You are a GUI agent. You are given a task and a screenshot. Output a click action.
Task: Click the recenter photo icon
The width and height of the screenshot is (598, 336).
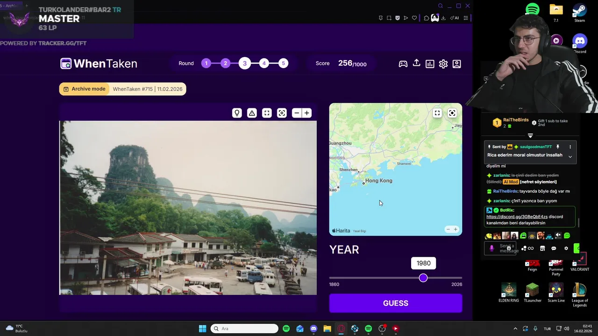282,113
